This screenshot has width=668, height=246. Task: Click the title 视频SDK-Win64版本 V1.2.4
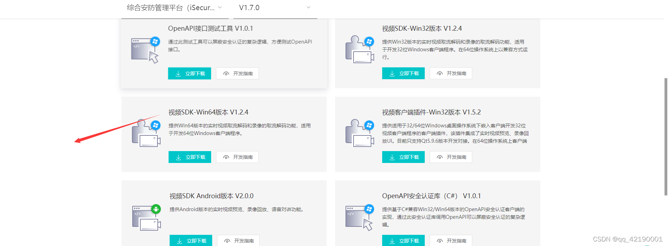(208, 112)
